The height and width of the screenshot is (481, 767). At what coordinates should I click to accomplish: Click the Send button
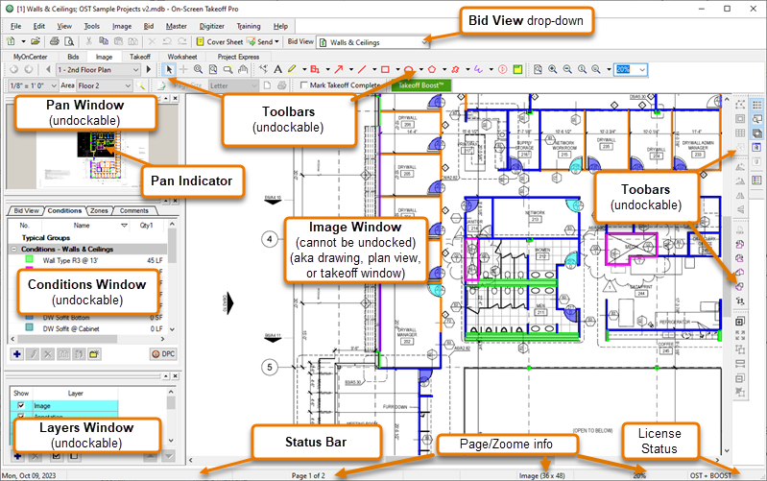[x=259, y=41]
